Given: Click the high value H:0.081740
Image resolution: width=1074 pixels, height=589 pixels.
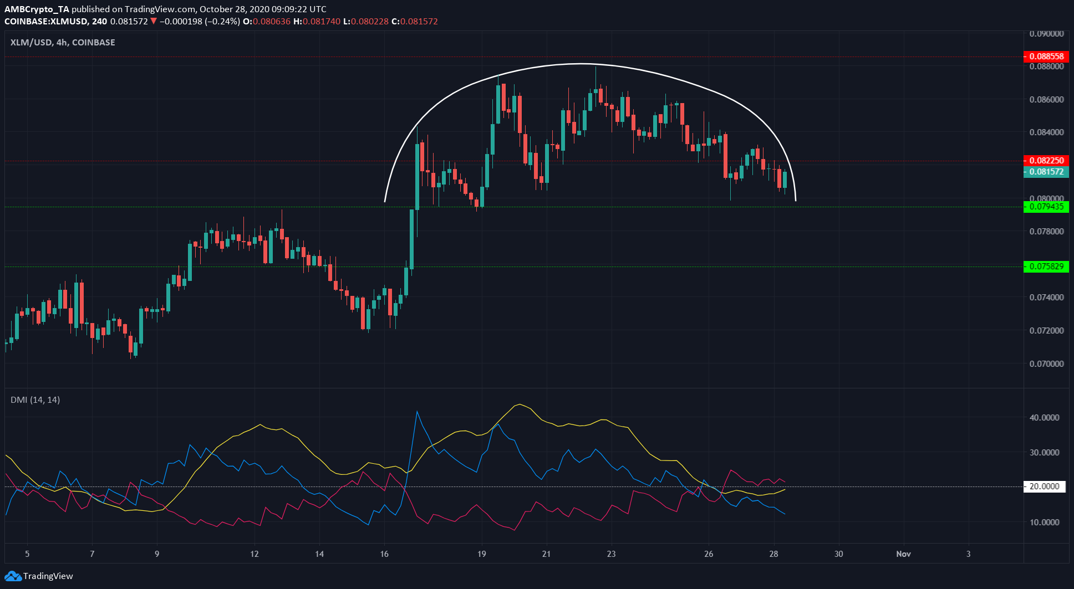Looking at the screenshot, I should click(317, 22).
